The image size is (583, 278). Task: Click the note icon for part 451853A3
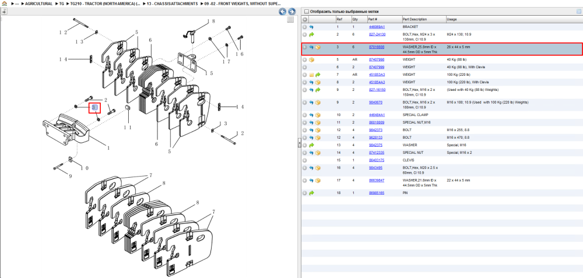pos(311,75)
